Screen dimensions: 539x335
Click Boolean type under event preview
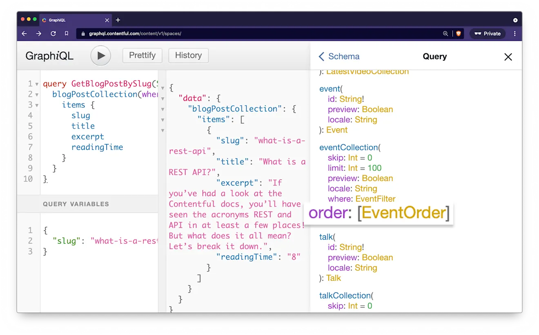(x=377, y=109)
